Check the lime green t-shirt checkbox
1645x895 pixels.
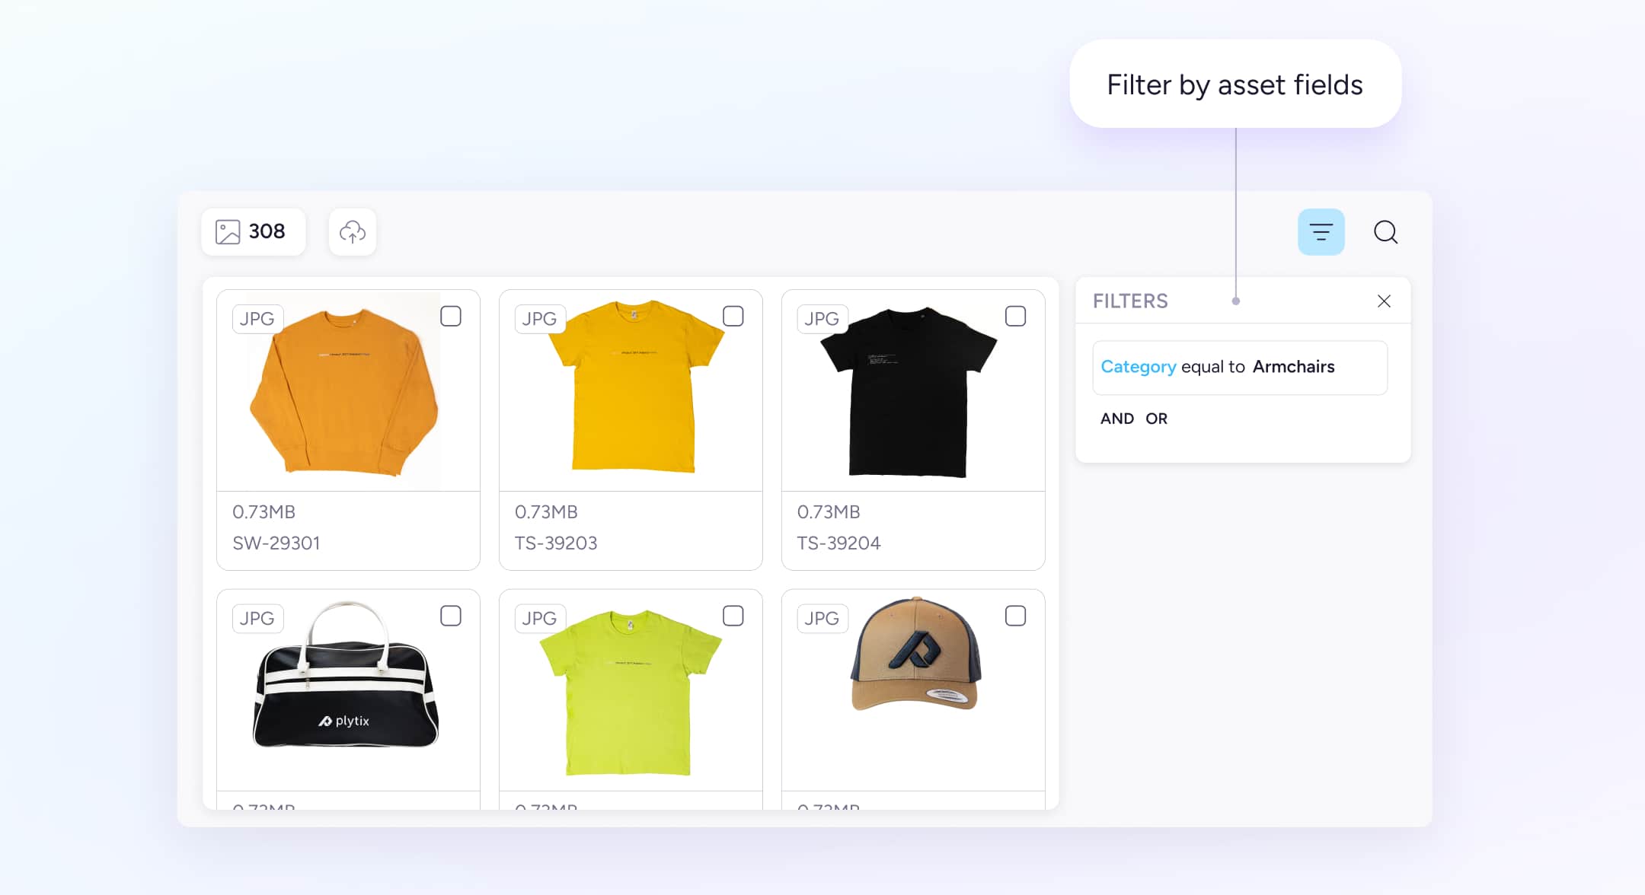click(733, 616)
